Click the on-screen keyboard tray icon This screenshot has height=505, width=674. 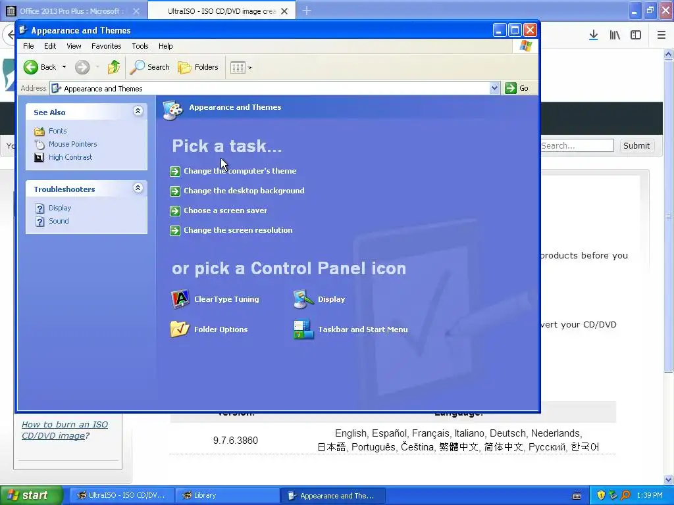pos(577,496)
